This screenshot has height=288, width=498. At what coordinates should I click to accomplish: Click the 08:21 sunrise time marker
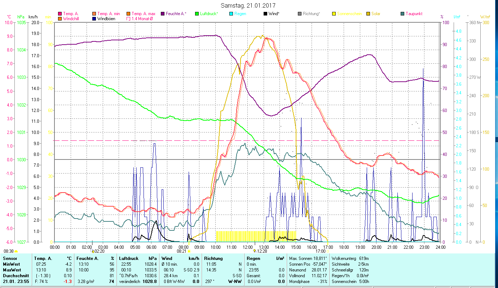pos(183,251)
